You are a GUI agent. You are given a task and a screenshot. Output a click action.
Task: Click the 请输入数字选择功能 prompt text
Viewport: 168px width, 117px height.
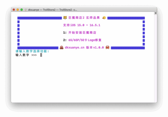coord(32,51)
